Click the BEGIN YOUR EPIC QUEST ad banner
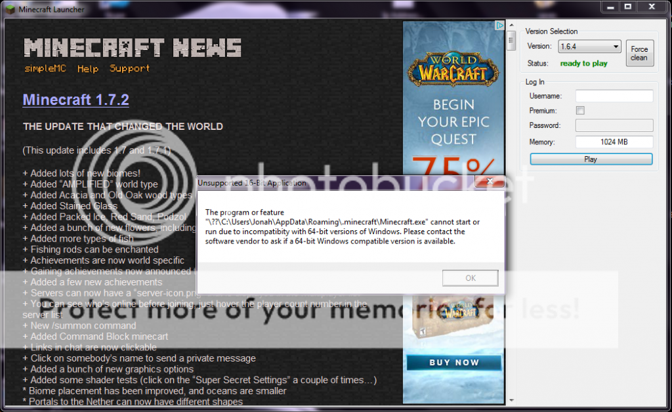 pos(453,121)
